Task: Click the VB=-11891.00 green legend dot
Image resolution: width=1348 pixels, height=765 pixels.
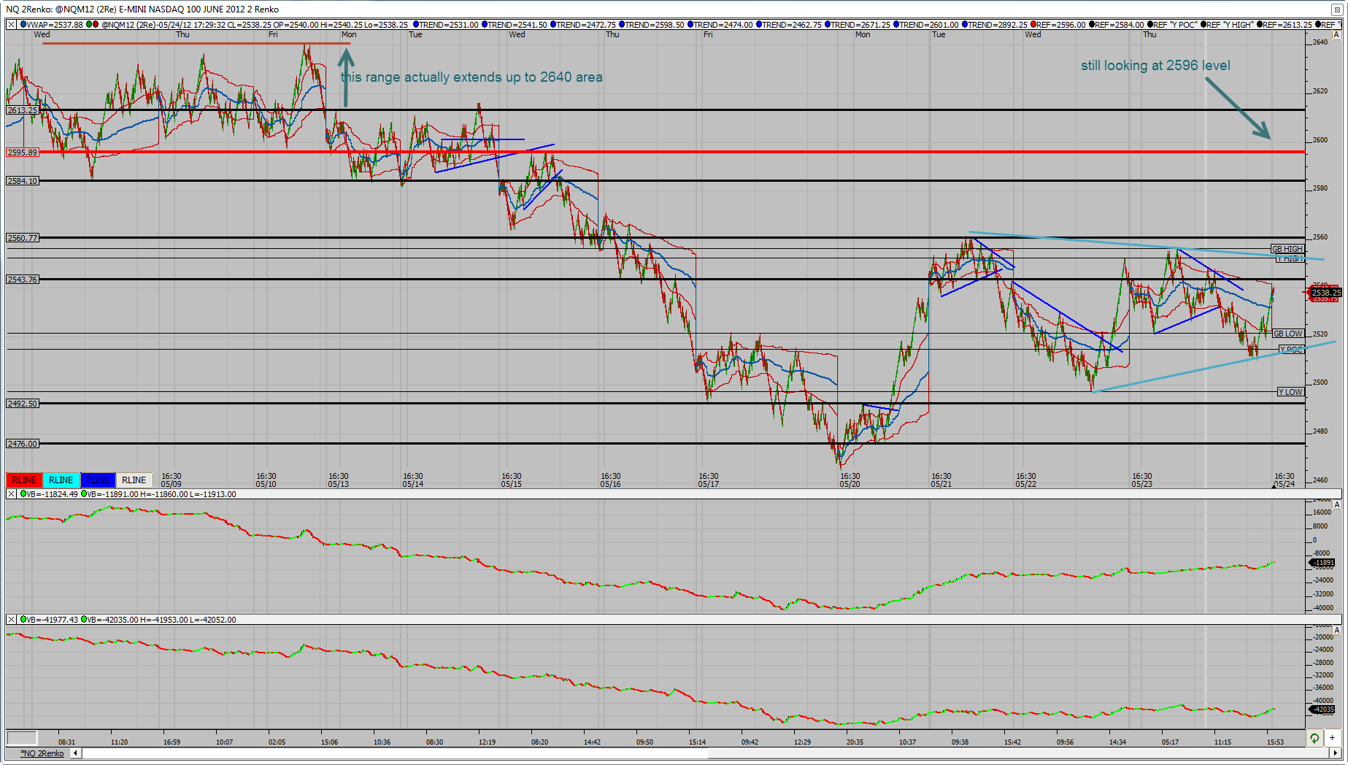Action: [x=84, y=494]
